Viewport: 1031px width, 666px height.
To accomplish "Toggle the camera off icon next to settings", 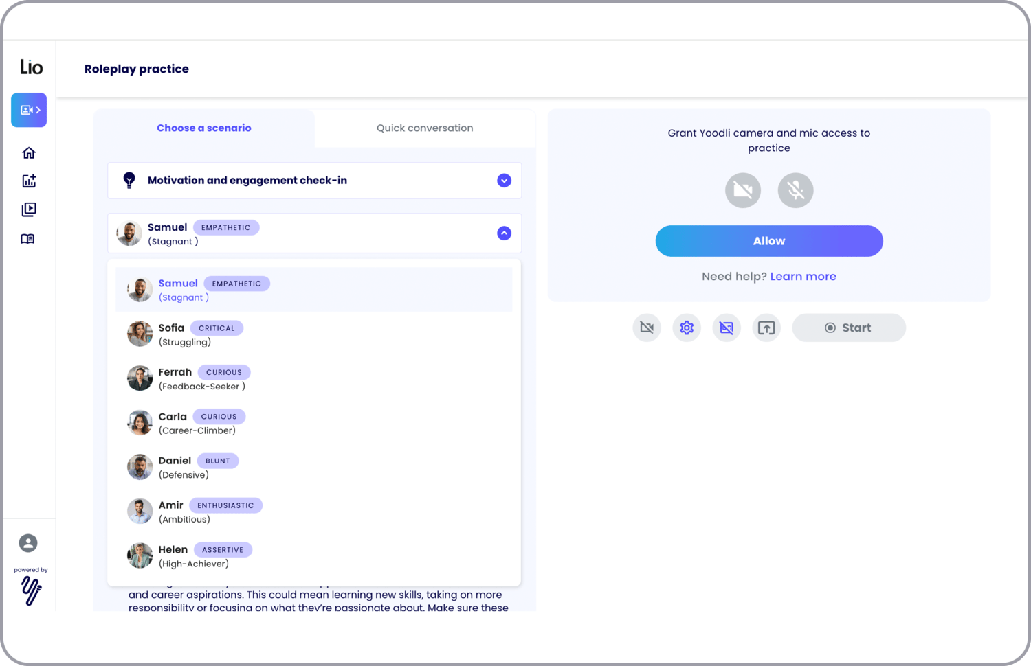I will point(646,328).
